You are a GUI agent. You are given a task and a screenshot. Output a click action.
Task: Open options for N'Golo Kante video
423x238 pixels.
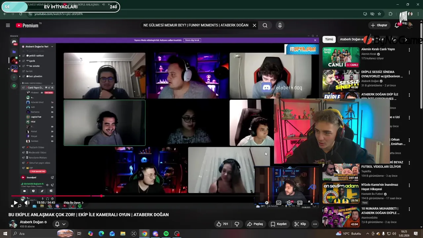tap(409, 185)
